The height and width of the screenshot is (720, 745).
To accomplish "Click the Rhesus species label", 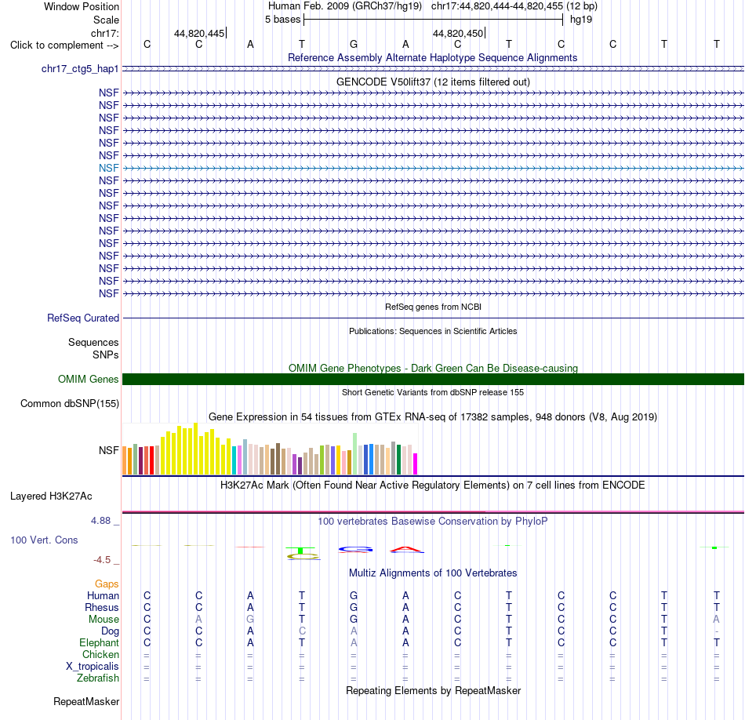I will (x=102, y=607).
